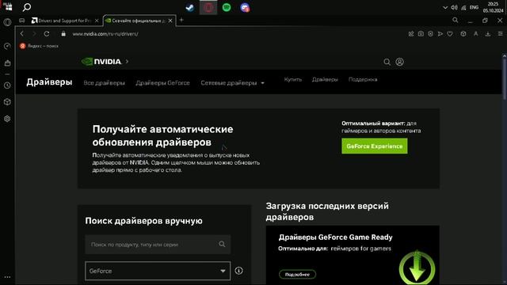Viewport: 507px width, 285px height.
Task: Click the product search input field
Action: pos(158,245)
